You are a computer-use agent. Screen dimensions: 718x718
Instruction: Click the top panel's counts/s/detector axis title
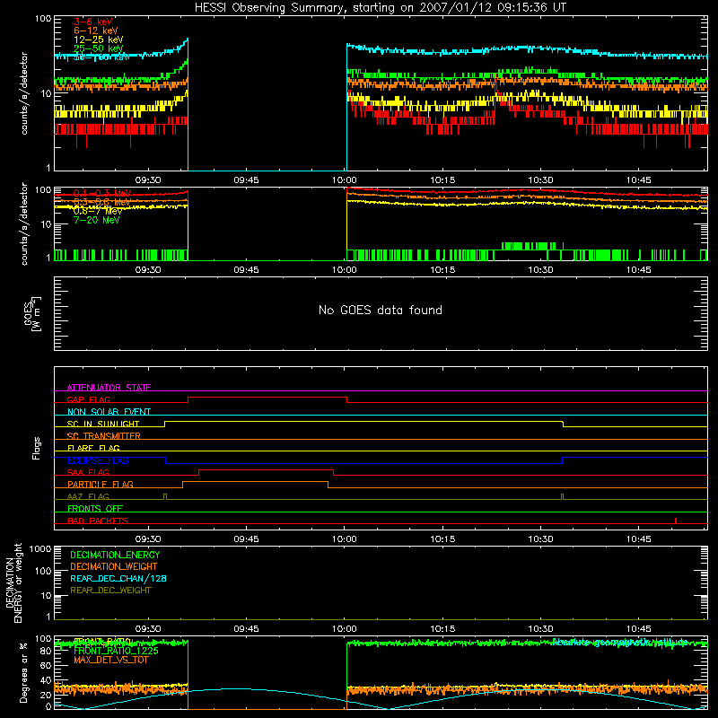pyautogui.click(x=24, y=93)
